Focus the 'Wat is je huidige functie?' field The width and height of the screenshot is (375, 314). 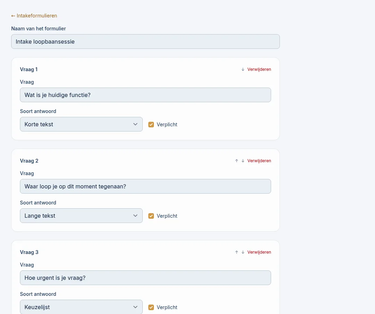(x=146, y=95)
